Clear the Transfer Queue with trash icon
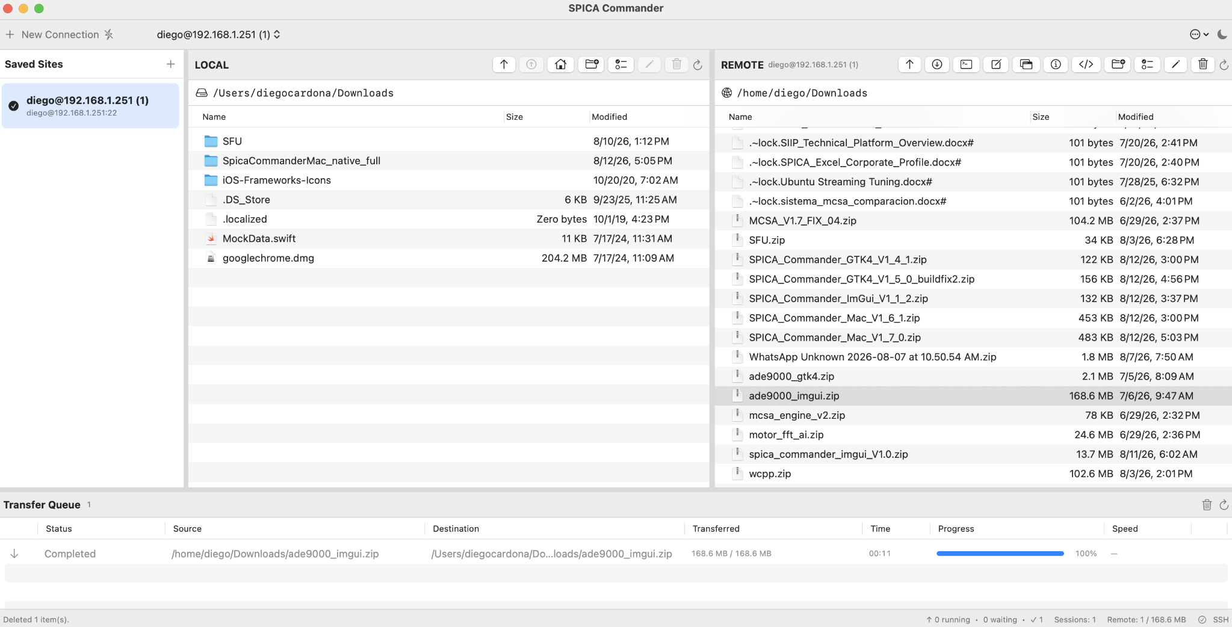The image size is (1232, 627). click(x=1207, y=505)
